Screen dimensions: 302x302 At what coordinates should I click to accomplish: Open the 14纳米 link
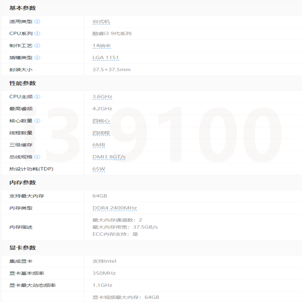pos(102,46)
